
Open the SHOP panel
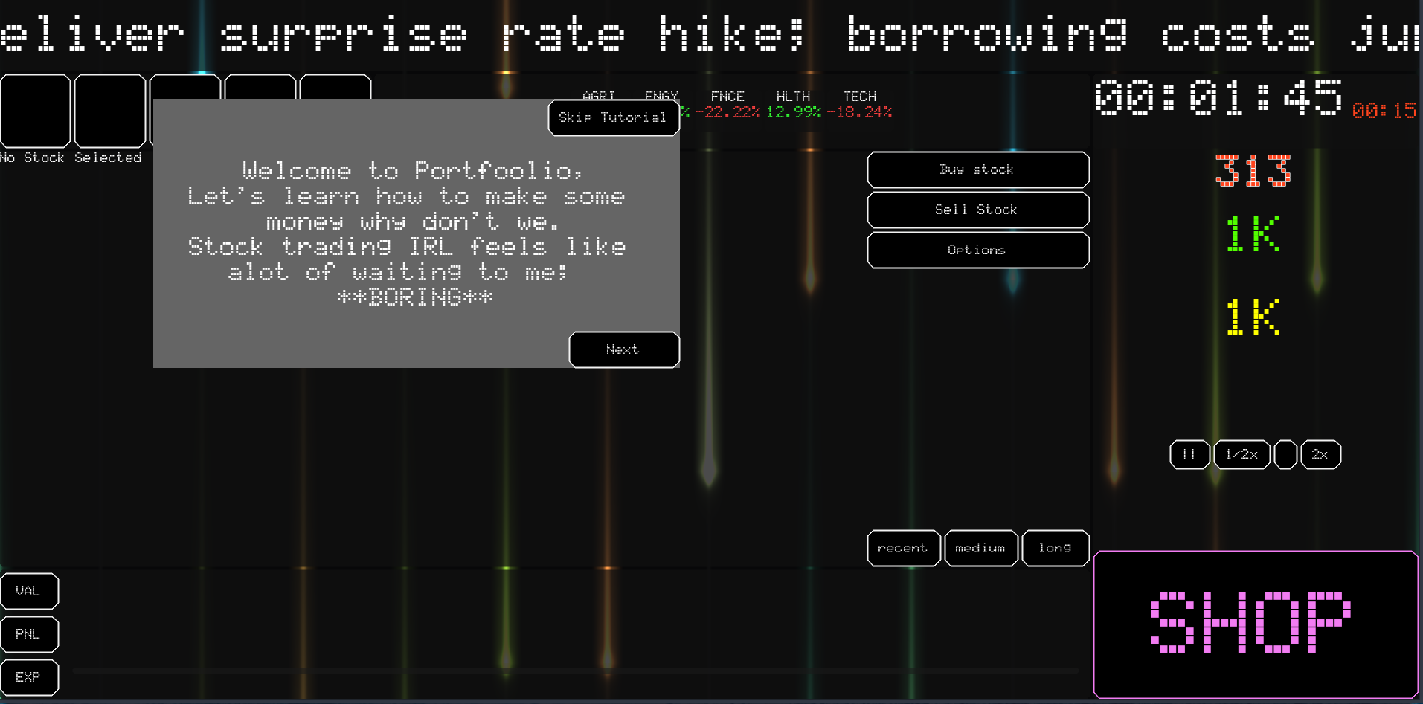1256,624
